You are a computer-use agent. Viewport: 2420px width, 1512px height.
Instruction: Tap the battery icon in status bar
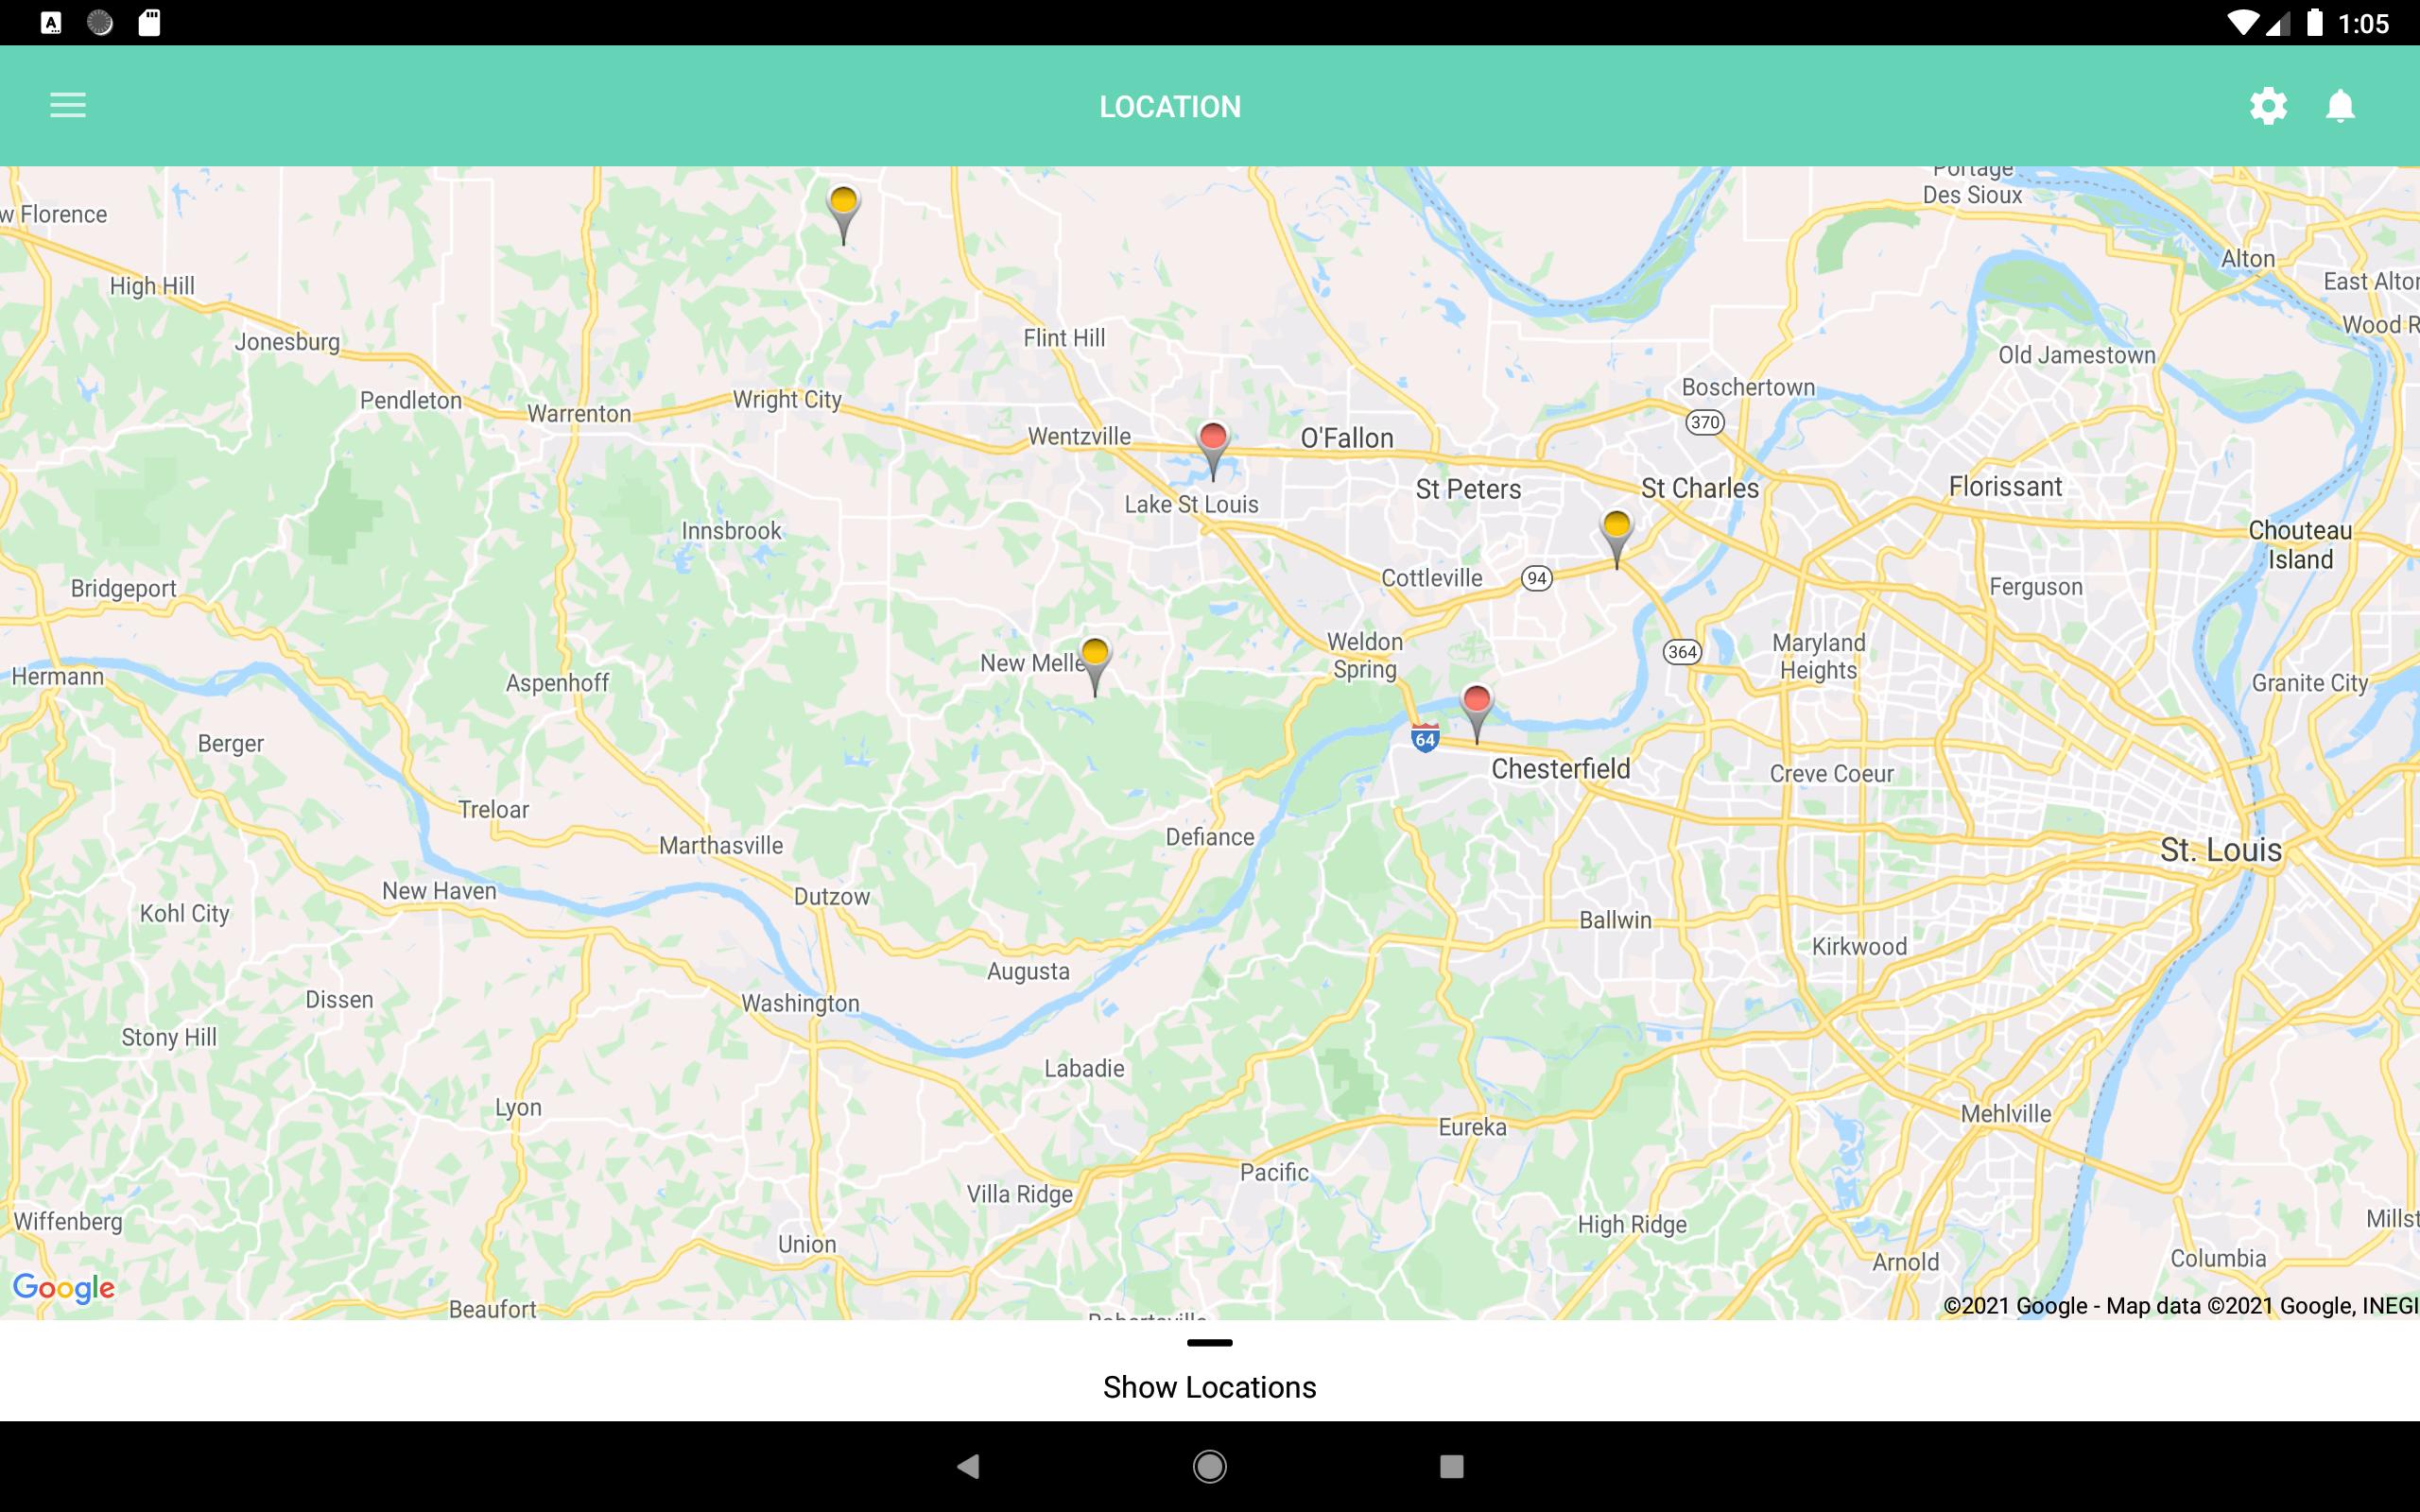coord(2314,22)
